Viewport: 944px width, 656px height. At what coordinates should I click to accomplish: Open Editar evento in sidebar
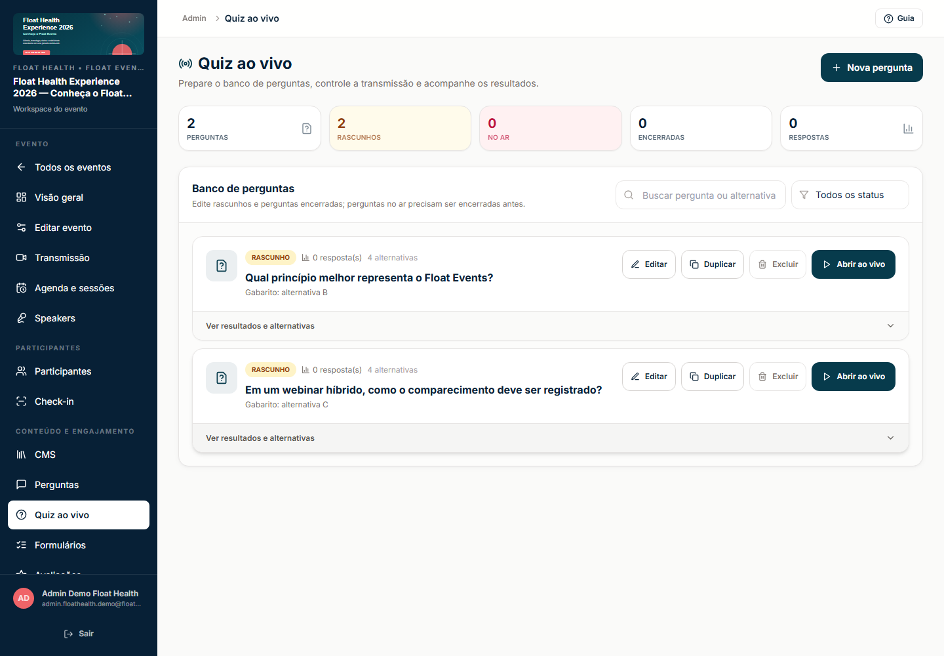[79, 228]
